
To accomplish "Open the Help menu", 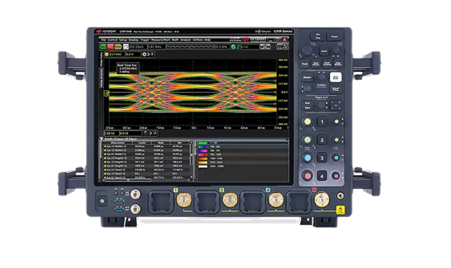I will pos(207,40).
